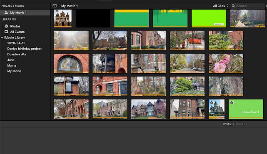Click the iMovie Library label
This screenshot has height=154, width=267.
tap(15, 37)
